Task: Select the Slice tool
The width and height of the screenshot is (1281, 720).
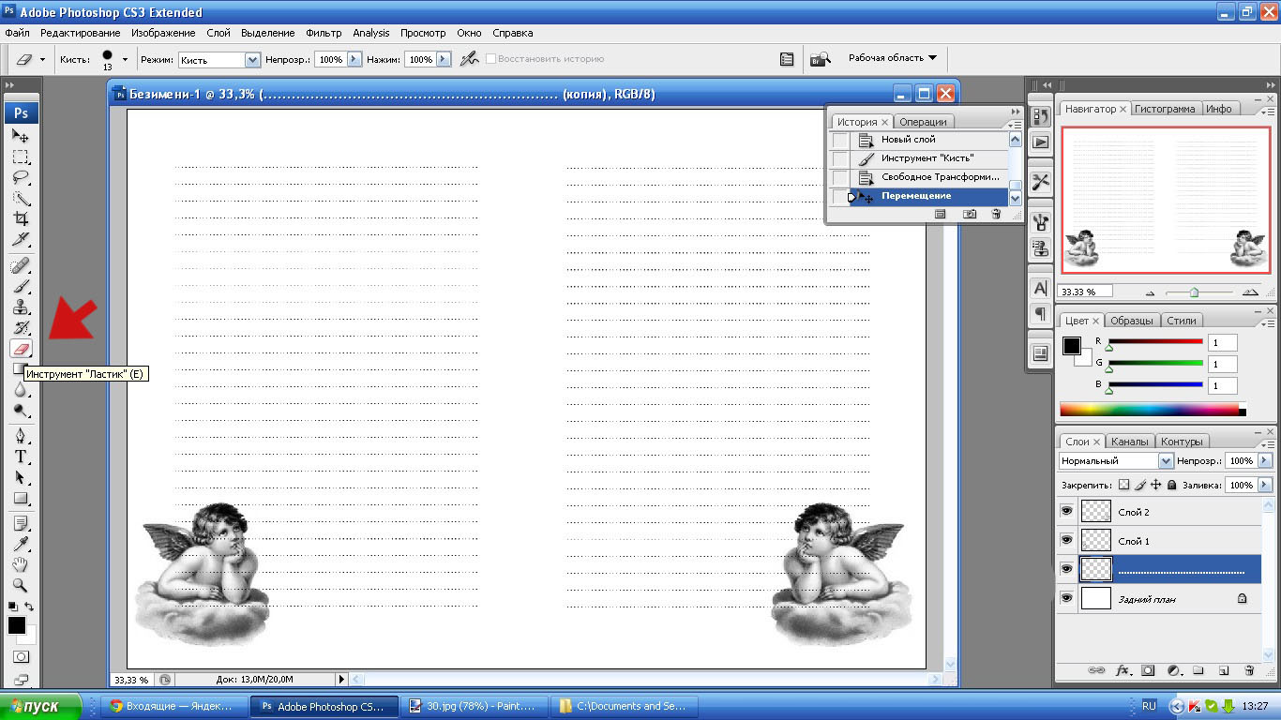Action: [x=21, y=239]
